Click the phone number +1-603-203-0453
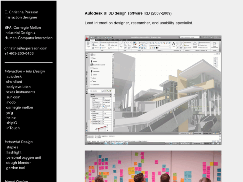Viewport: 243px width, 182px height. coord(19,53)
